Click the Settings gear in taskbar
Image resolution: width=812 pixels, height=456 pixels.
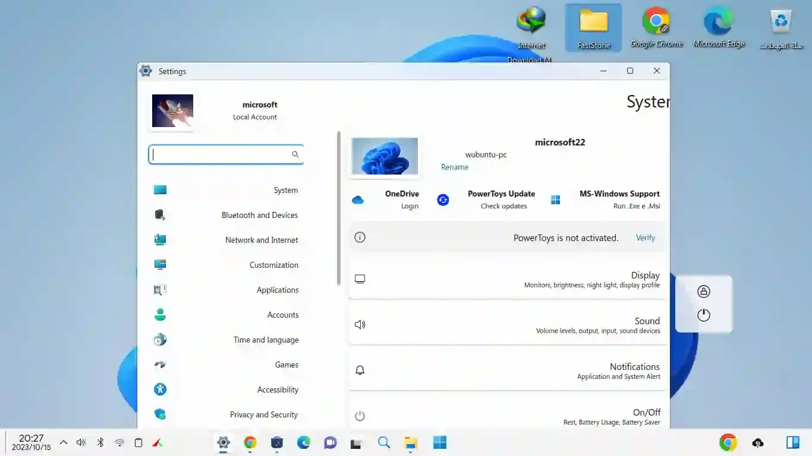coord(224,442)
